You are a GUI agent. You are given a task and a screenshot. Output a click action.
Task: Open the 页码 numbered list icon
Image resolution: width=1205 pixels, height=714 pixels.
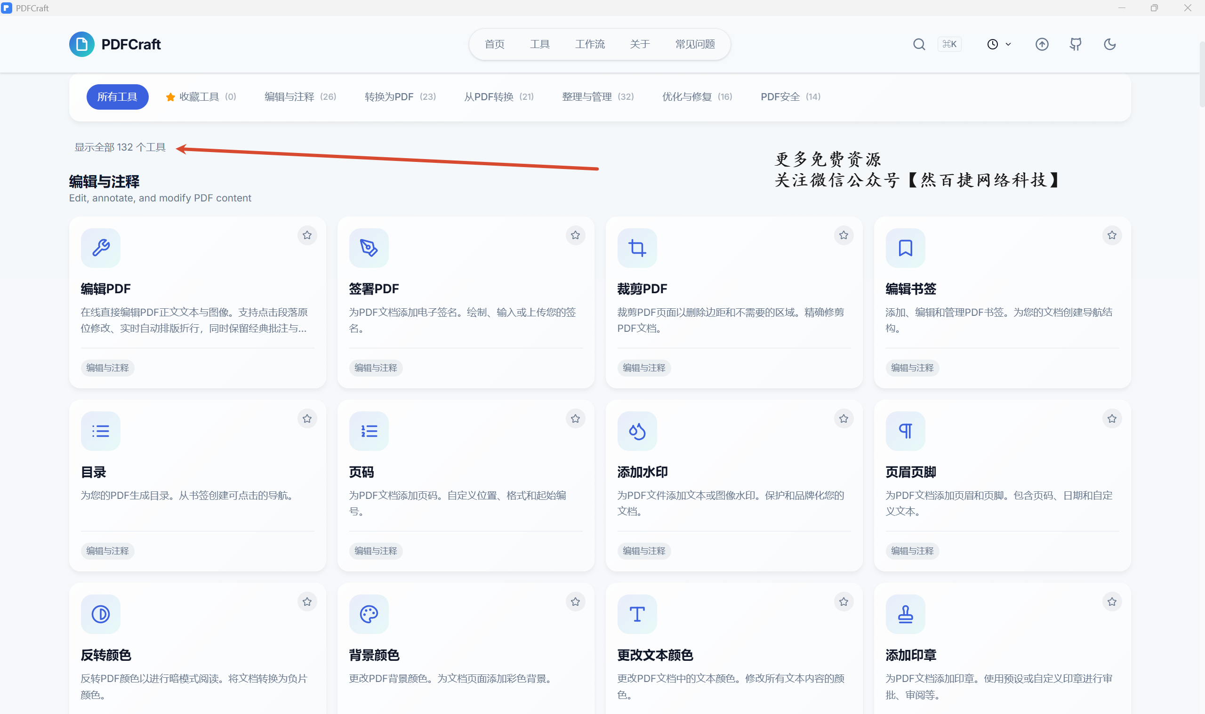(369, 431)
